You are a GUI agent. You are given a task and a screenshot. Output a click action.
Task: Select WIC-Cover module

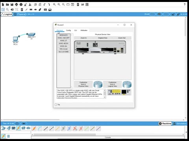point(63,49)
